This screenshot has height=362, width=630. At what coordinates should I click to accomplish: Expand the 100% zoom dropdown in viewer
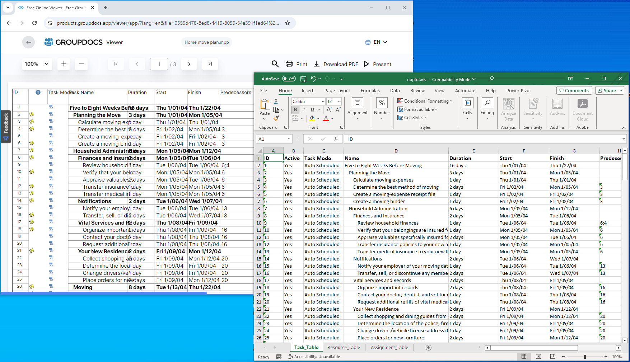[x=37, y=64]
